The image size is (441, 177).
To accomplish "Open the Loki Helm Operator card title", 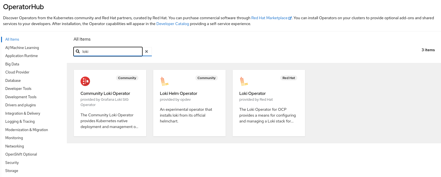I will click(179, 94).
